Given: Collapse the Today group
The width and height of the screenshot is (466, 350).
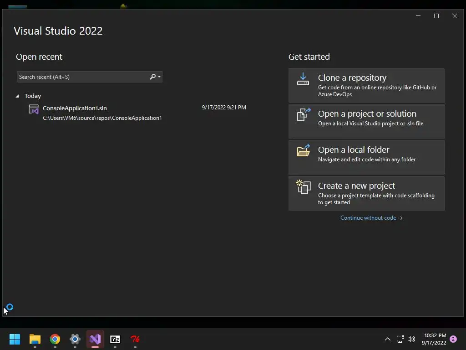Looking at the screenshot, I should 17,96.
